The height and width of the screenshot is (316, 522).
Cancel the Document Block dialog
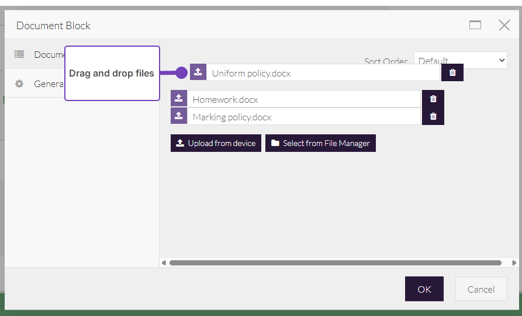click(x=480, y=289)
